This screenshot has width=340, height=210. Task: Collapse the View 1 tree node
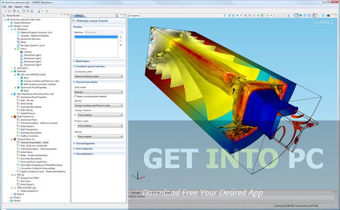[x=15, y=49]
